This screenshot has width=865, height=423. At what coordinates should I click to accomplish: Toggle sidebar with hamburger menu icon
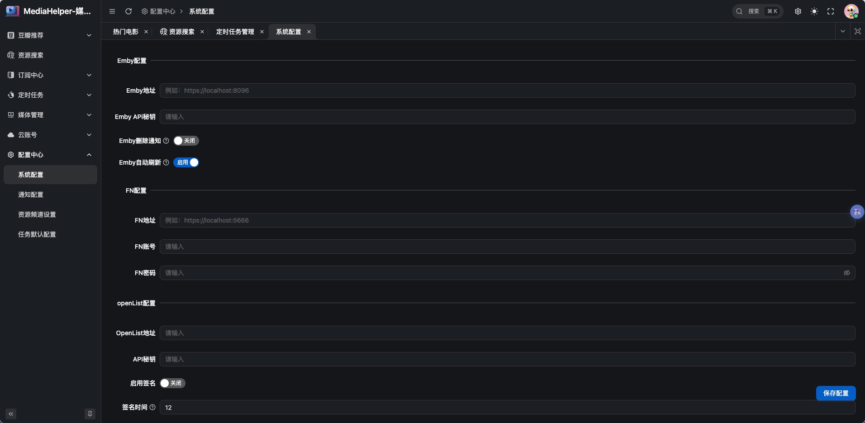coord(112,11)
